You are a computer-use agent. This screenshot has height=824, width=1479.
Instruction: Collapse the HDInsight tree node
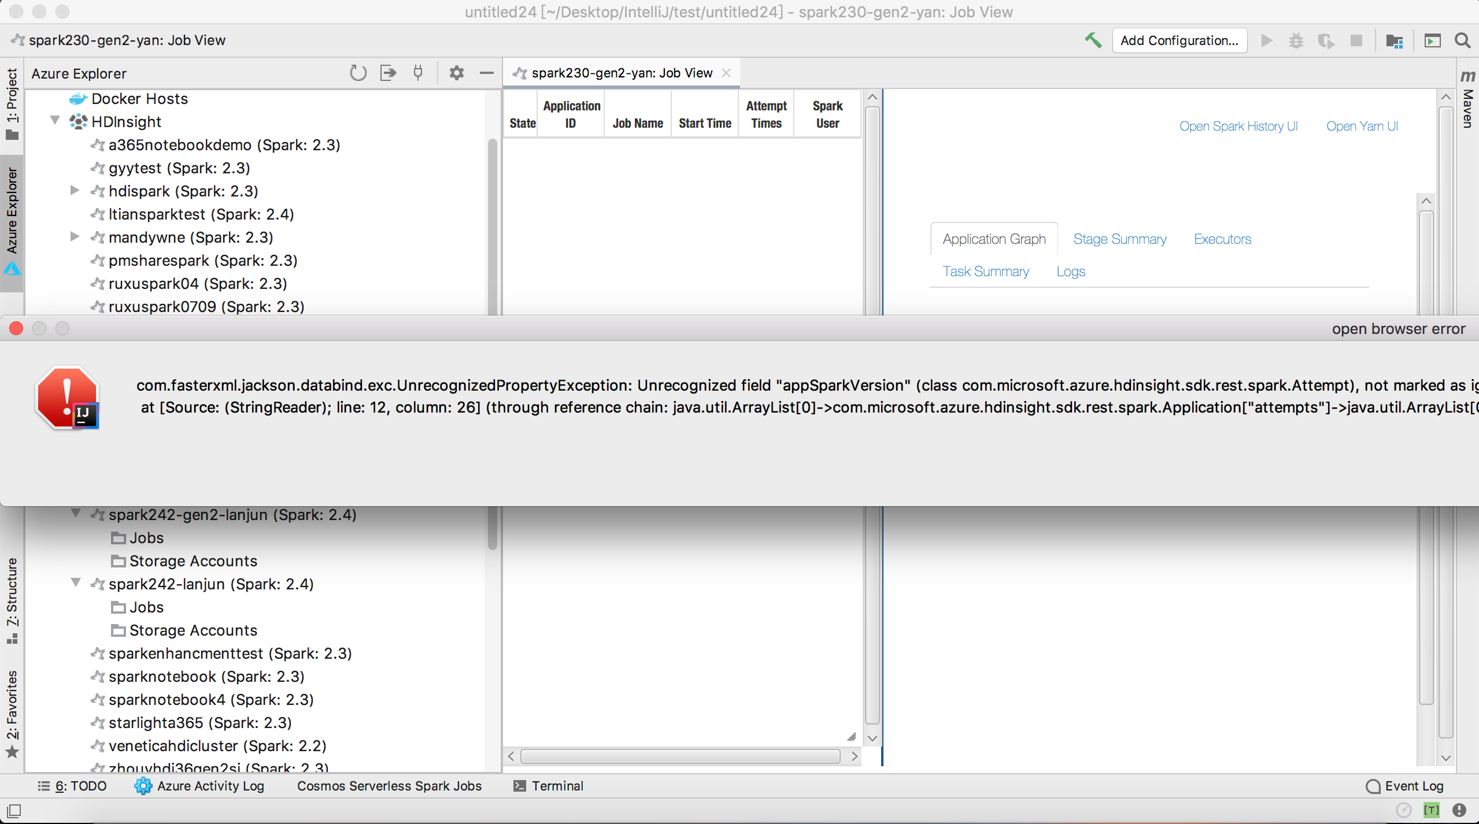pos(55,121)
